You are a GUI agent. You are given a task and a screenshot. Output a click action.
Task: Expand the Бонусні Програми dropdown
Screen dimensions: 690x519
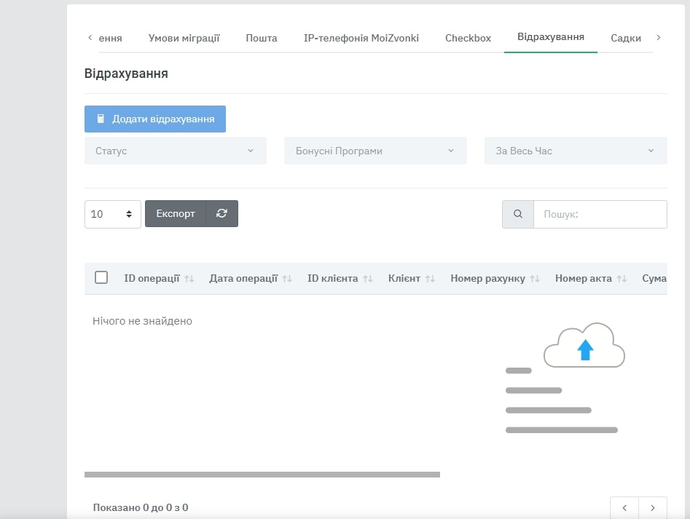tap(375, 151)
